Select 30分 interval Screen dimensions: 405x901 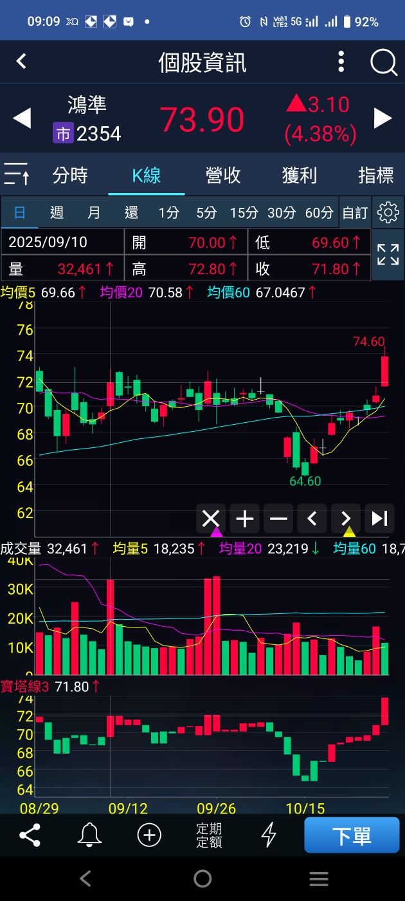pyautogui.click(x=282, y=212)
